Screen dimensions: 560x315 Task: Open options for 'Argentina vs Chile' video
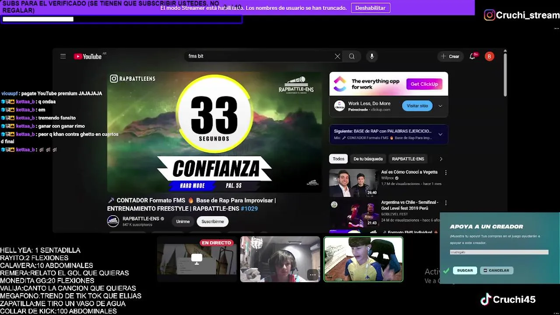click(x=445, y=203)
